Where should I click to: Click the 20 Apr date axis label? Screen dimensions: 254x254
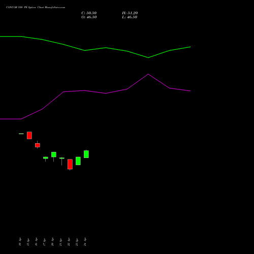click(52, 242)
